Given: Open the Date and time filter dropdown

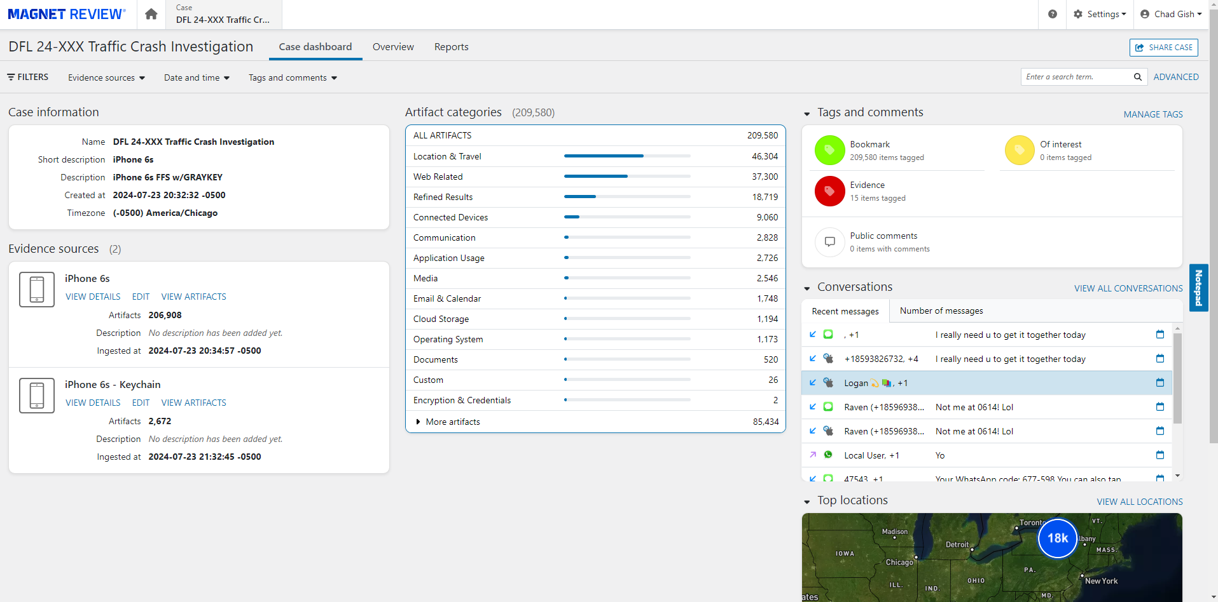Looking at the screenshot, I should [197, 77].
